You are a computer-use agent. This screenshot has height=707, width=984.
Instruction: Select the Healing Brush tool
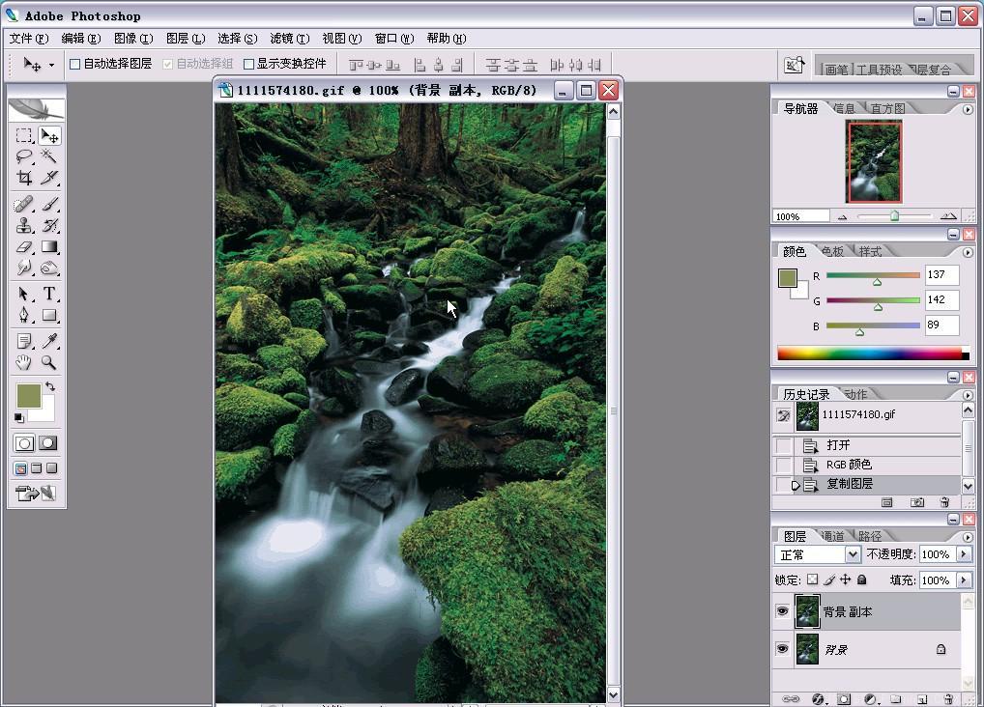click(24, 204)
